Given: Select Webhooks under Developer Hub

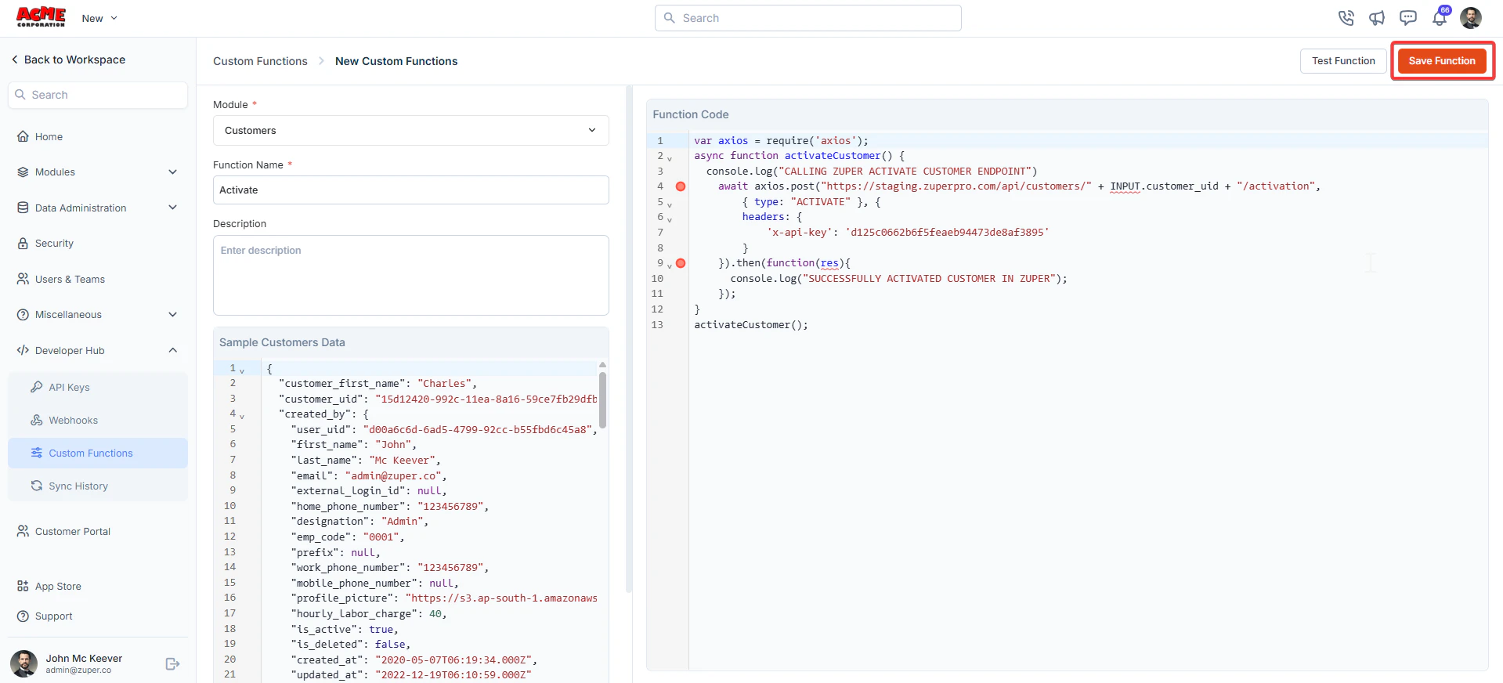Looking at the screenshot, I should pyautogui.click(x=98, y=420).
